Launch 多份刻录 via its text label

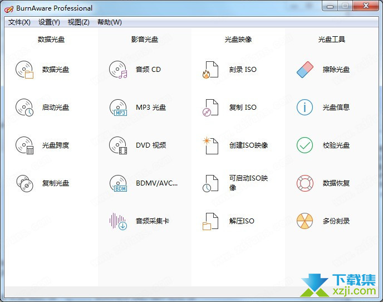point(336,221)
